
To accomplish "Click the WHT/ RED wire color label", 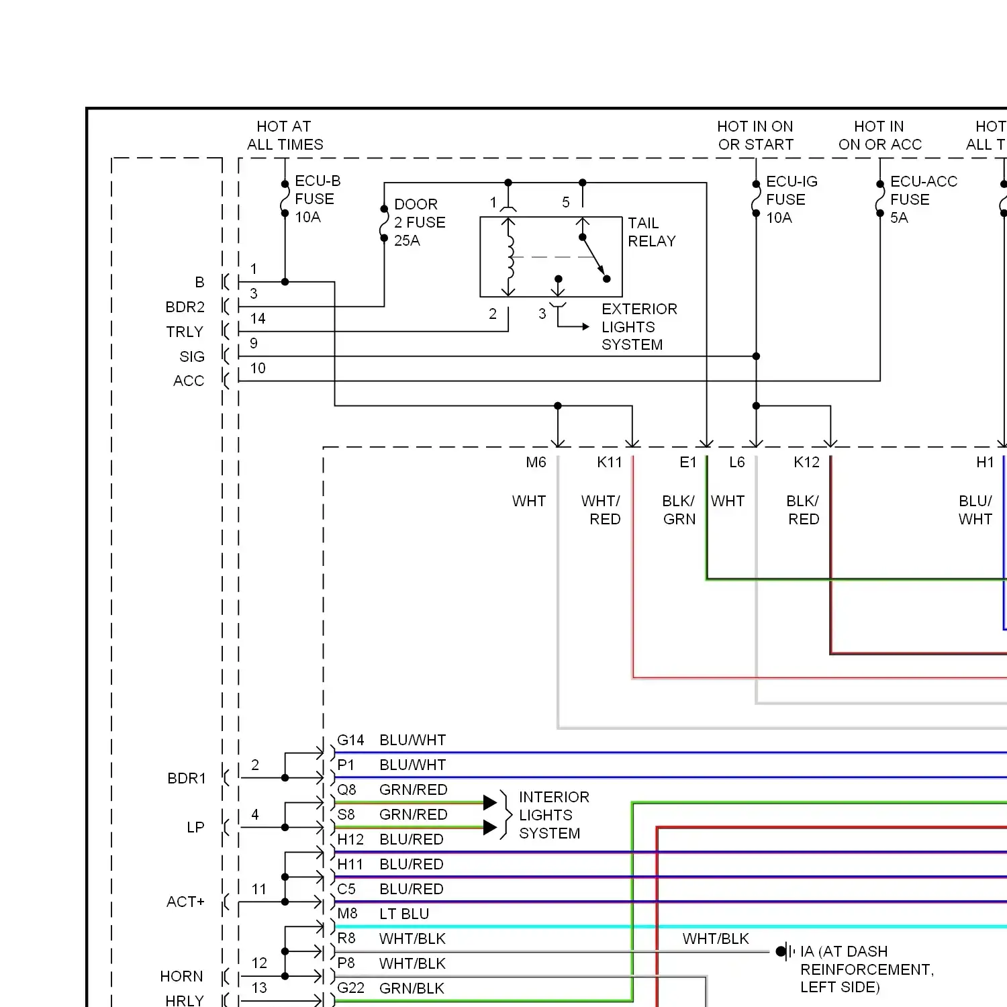I will (601, 510).
